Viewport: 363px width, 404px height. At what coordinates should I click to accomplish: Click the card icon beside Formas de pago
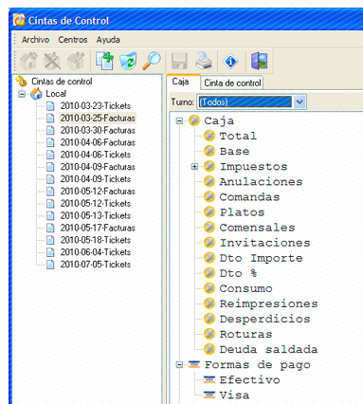(x=194, y=364)
